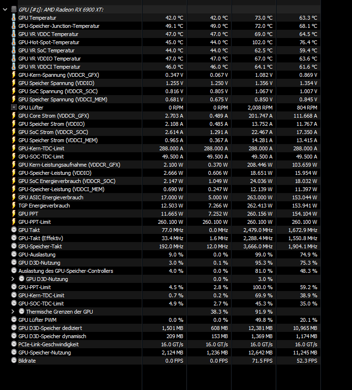This screenshot has width=352, height=390.
Task: Click the 2,479.0 MHz maximum GPU clock value
Action: coord(258,230)
